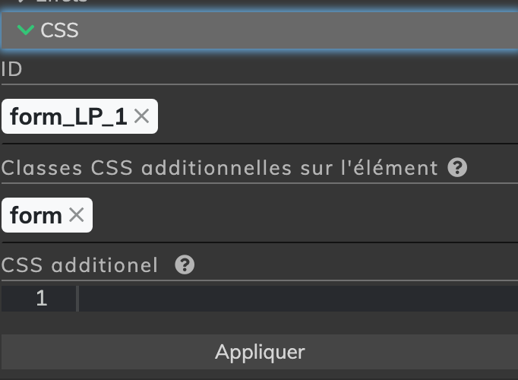This screenshot has width=518, height=380.
Task: Open help icon for CSS additionel
Action: click(185, 264)
